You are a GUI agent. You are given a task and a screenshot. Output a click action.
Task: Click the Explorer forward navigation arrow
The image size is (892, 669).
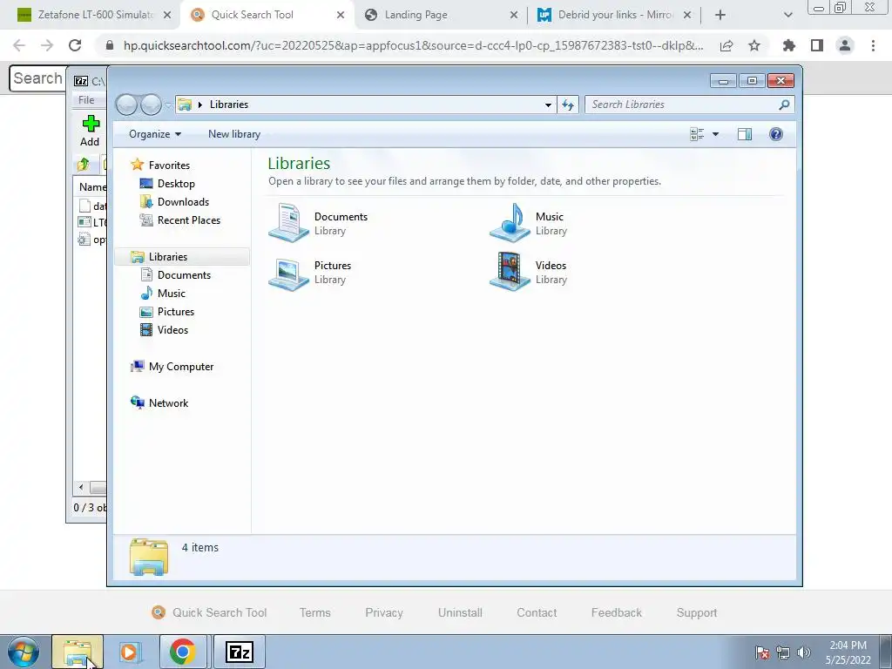click(150, 105)
